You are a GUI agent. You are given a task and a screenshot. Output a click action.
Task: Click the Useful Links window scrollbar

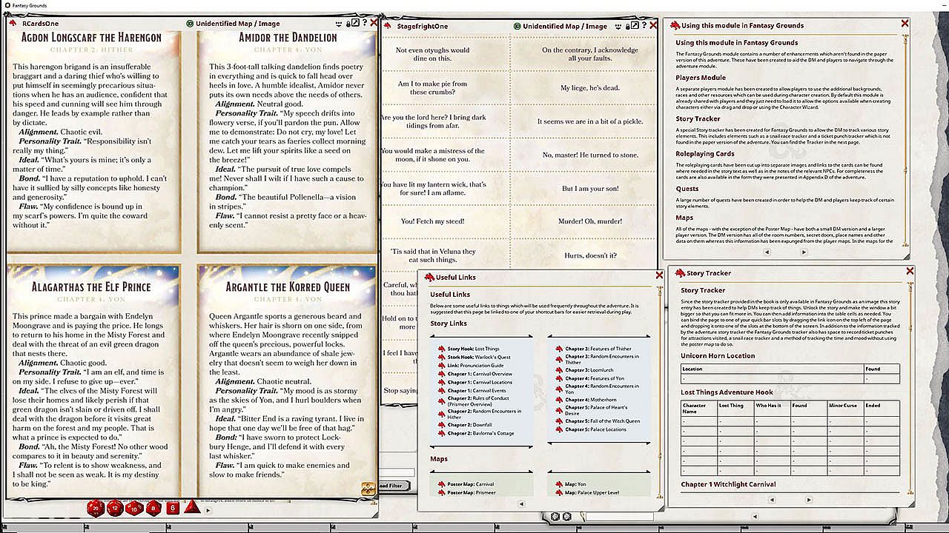658,392
